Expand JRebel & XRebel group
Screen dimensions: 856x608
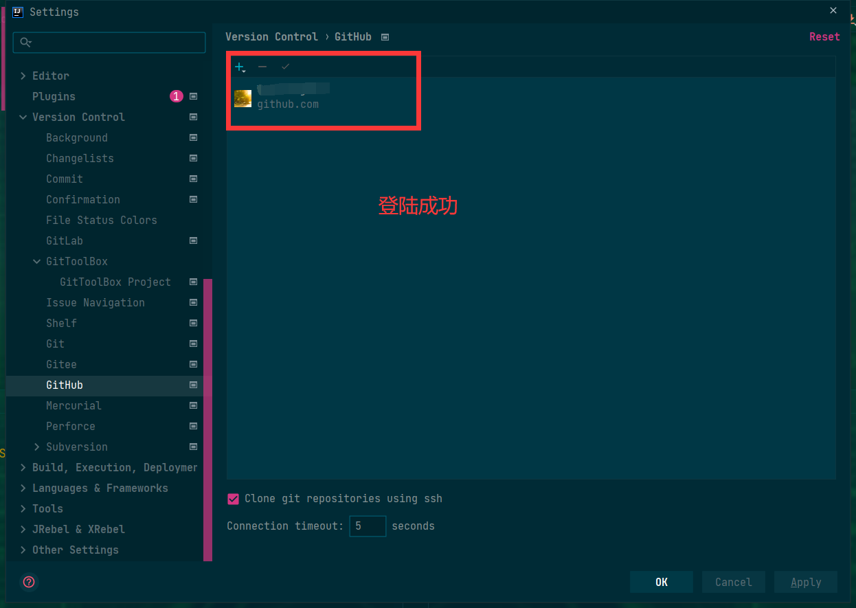[23, 529]
